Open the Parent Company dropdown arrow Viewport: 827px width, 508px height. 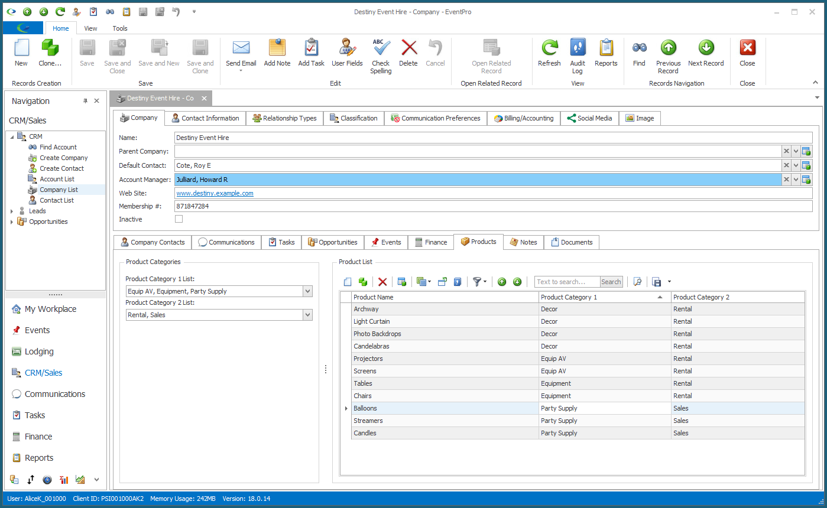(x=796, y=151)
